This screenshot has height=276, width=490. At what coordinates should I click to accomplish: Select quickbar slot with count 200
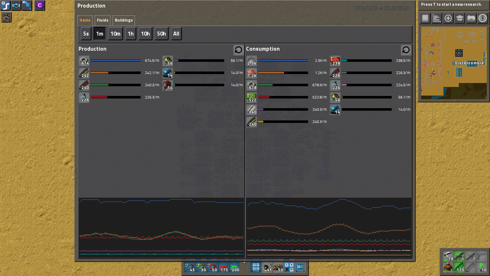point(235,267)
